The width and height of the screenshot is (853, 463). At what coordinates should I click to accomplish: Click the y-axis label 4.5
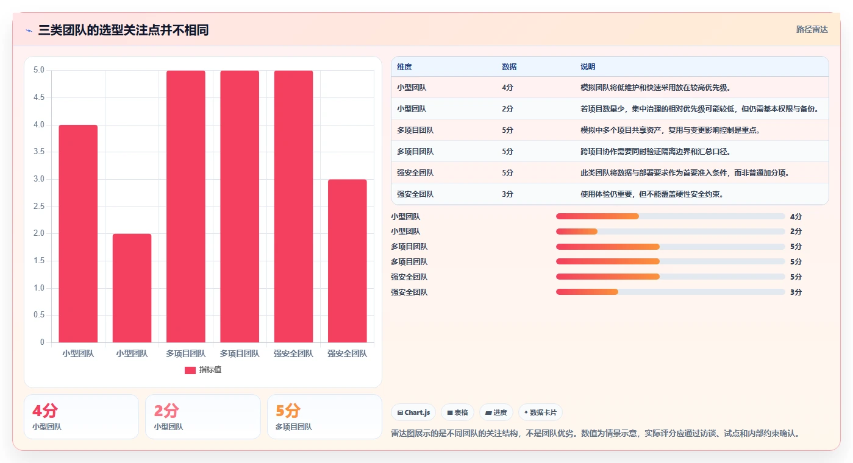coord(38,97)
